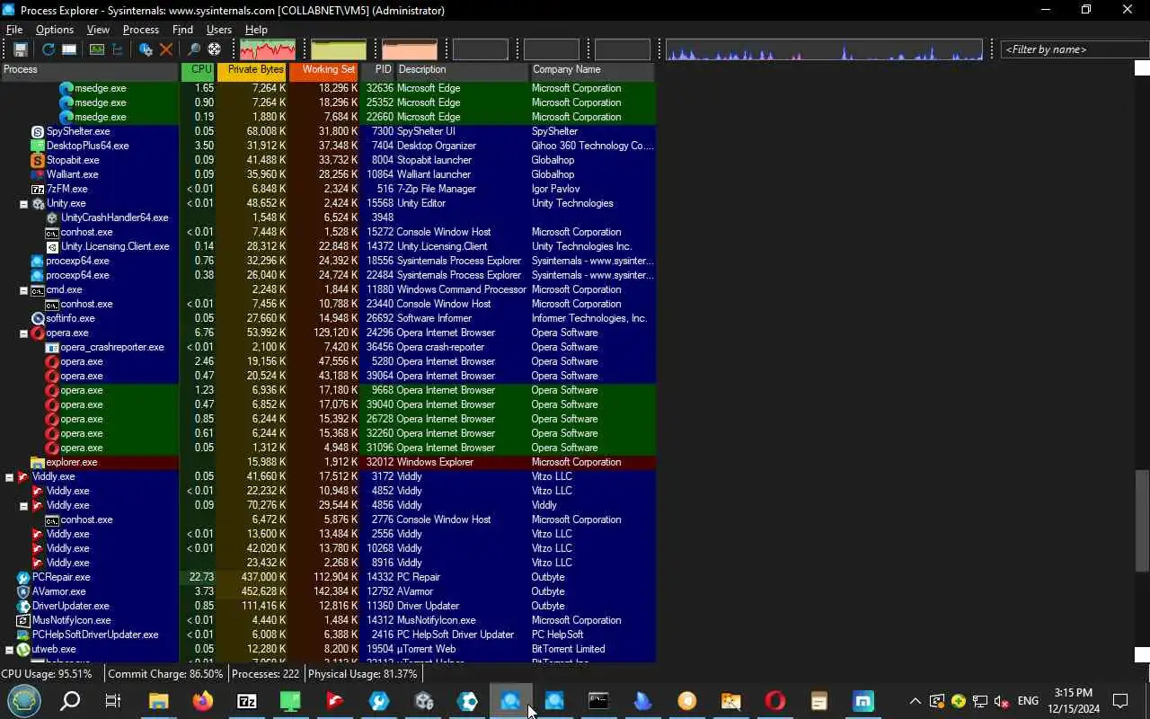
Task: Collapse the utweb.exe process tree
Action: click(x=10, y=650)
